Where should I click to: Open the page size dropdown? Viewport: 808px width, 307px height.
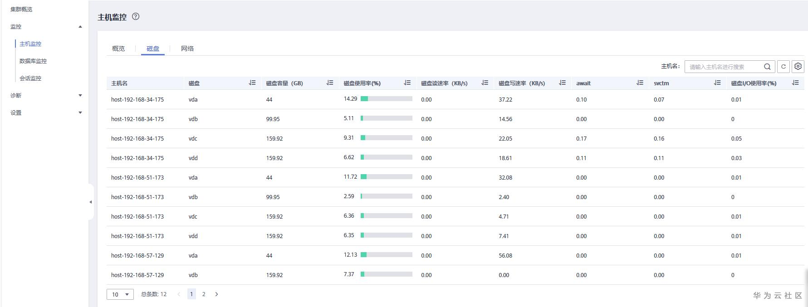pos(120,294)
